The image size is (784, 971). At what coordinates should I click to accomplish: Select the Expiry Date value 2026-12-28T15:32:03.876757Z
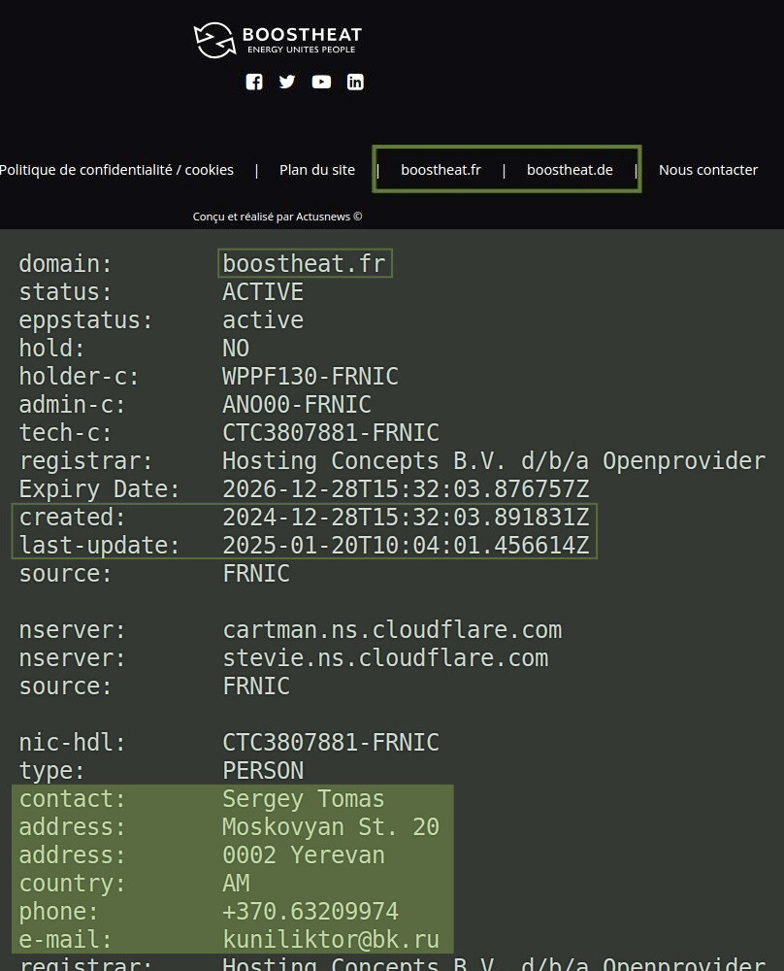(x=406, y=489)
